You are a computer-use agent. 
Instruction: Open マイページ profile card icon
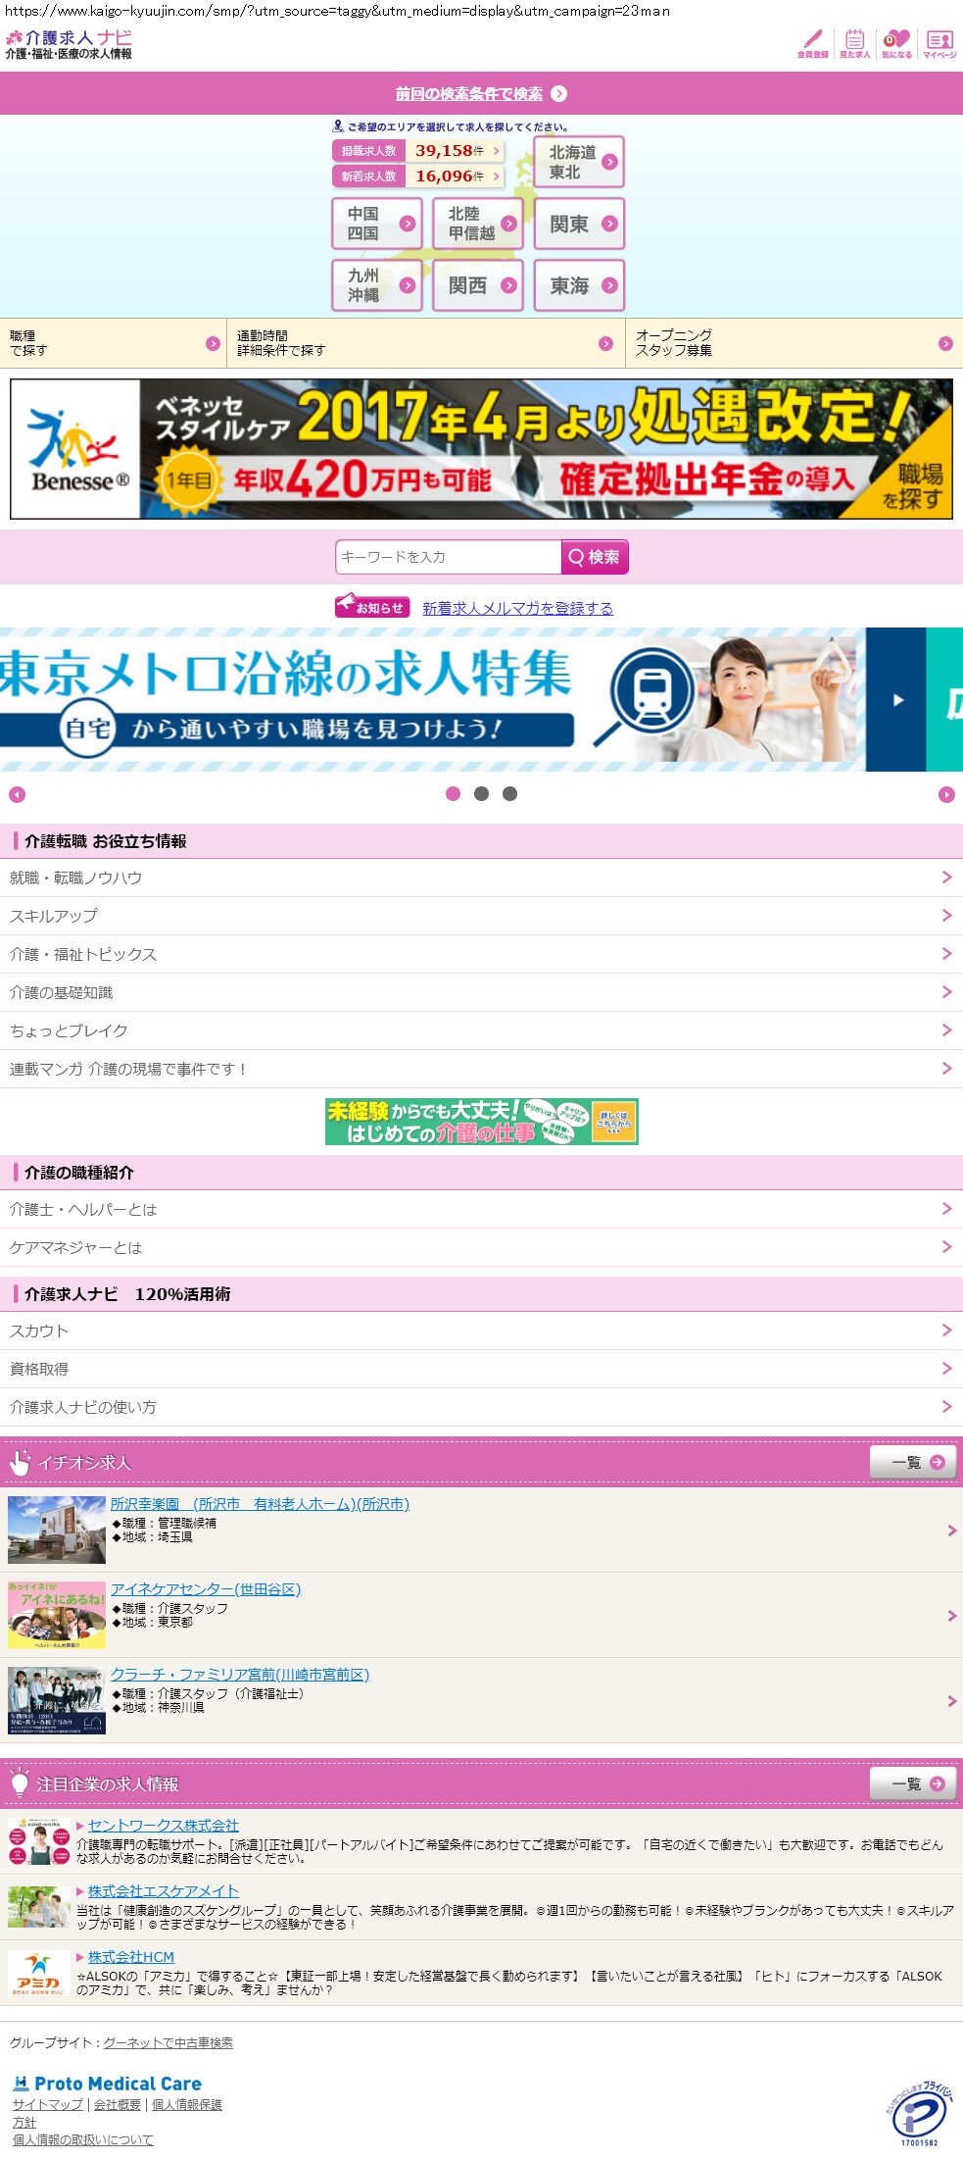click(x=939, y=43)
